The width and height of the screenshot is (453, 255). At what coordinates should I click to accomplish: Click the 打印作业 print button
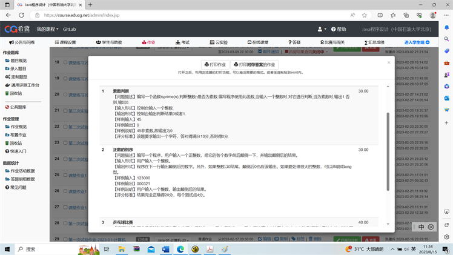pos(214,64)
